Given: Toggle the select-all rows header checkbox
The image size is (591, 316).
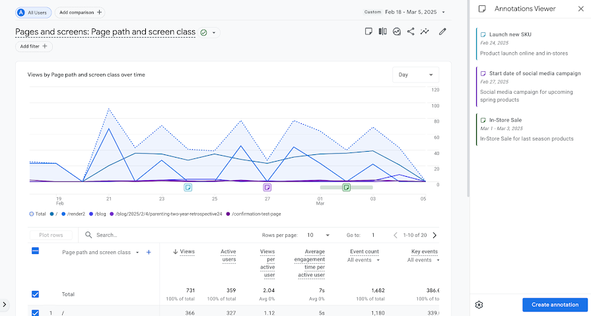Looking at the screenshot, I should [35, 251].
